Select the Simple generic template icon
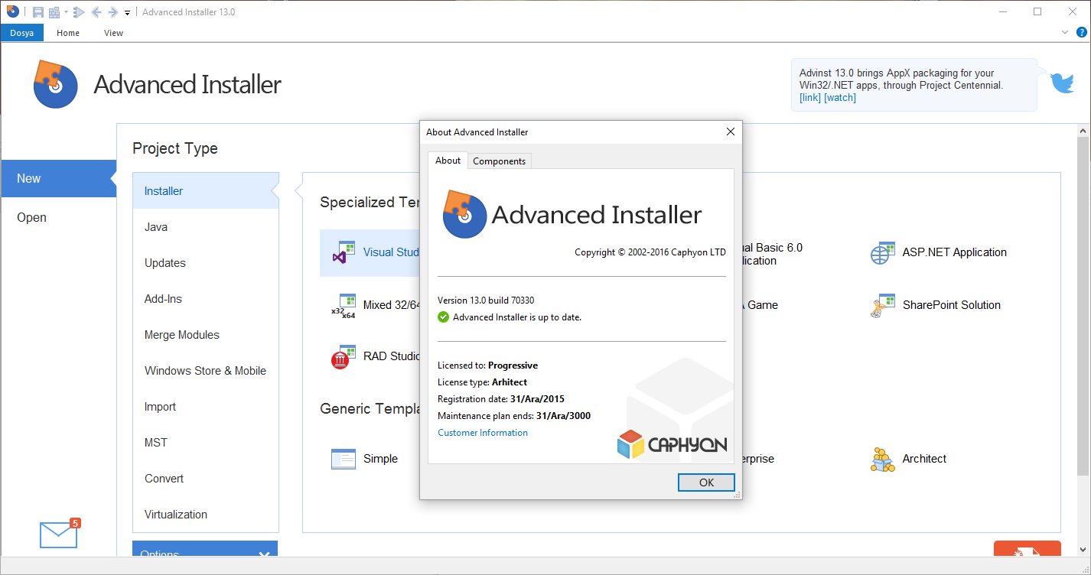 click(x=344, y=459)
